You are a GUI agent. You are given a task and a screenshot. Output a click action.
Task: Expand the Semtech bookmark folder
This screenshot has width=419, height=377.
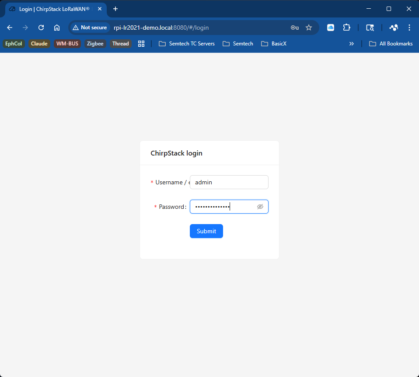[237, 44]
